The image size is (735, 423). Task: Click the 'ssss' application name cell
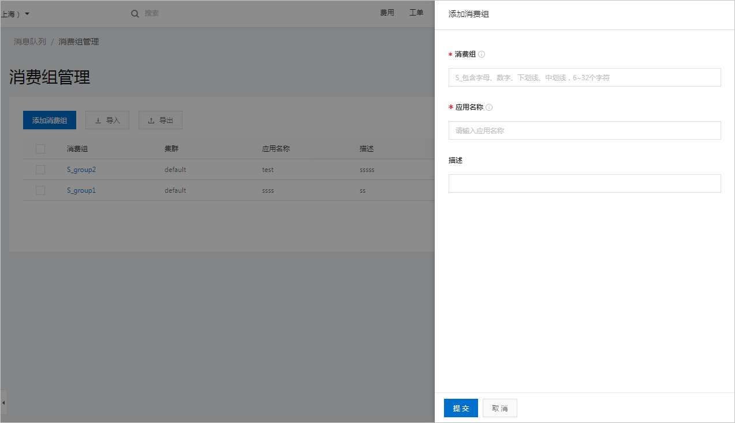[268, 190]
